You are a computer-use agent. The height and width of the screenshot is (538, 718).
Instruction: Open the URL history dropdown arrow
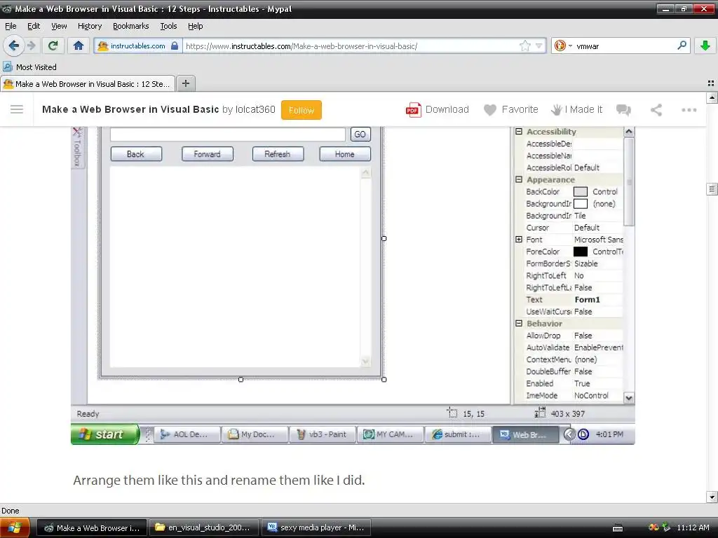point(539,46)
